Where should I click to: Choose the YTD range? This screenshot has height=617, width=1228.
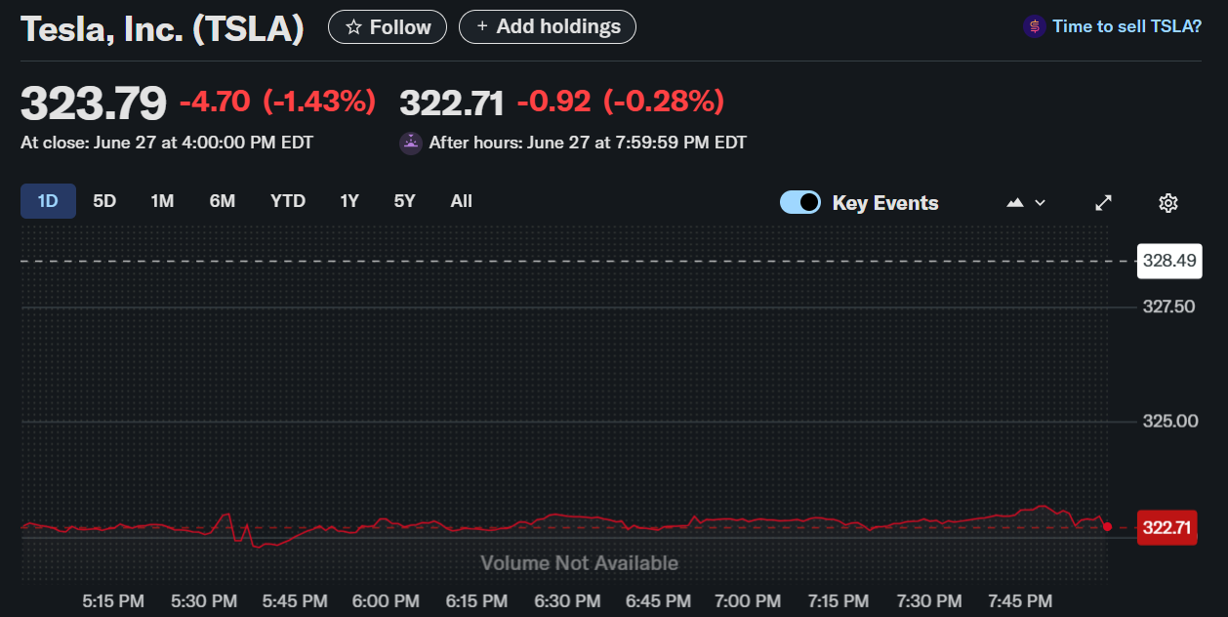coord(288,201)
